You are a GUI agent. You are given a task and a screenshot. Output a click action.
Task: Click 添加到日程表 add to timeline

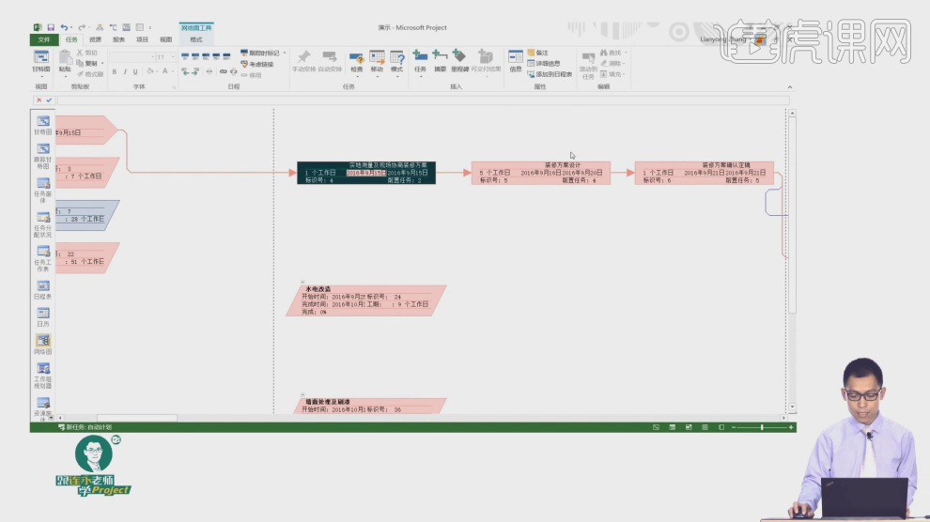tap(550, 74)
